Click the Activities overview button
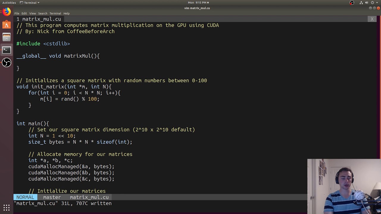Screen dimensions: 381x214 click(9, 3)
